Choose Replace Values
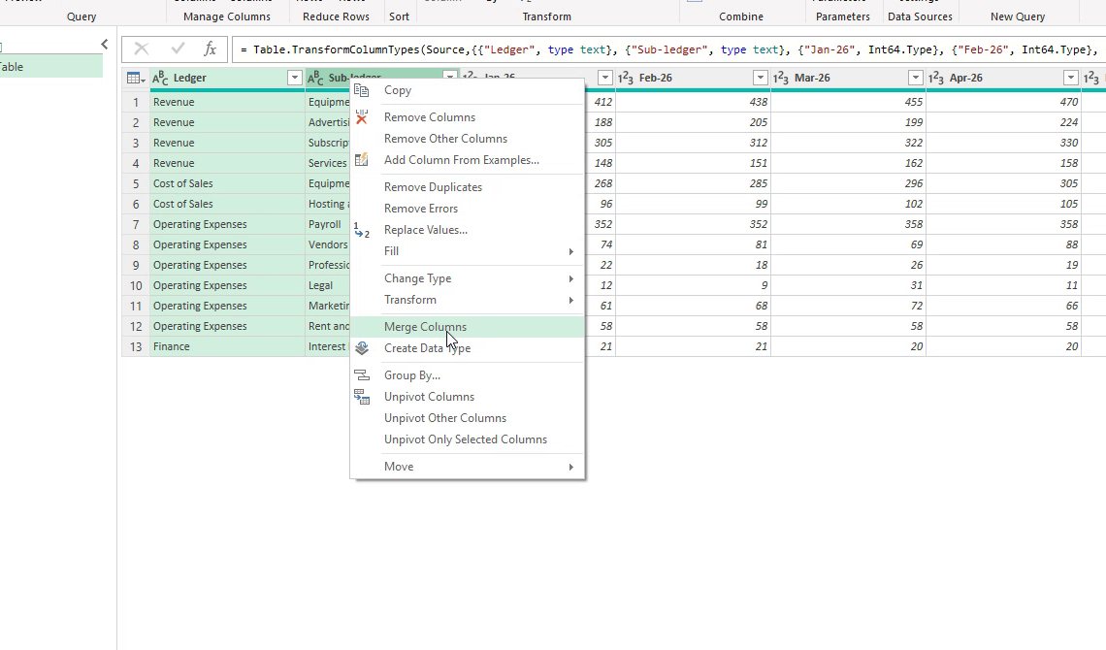Screen dimensions: 1106x650 coord(467,230)
